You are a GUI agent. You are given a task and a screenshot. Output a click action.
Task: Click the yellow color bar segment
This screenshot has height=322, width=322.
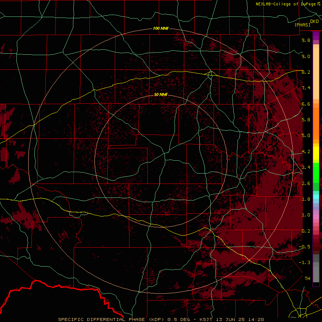tap(316, 153)
